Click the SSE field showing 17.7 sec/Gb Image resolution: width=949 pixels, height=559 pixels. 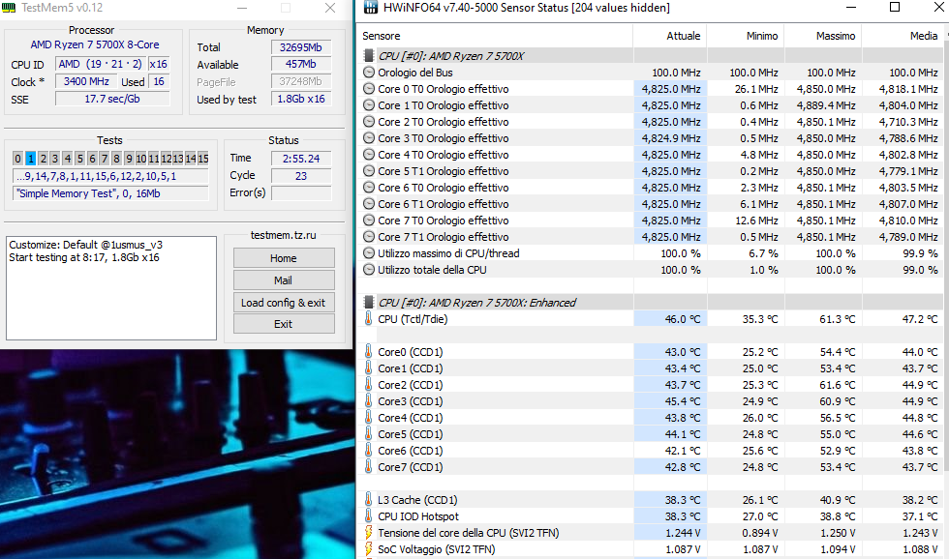click(112, 99)
